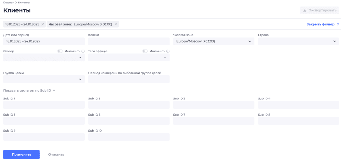341x161 pixels.
Task: Click info icon next to Оффер Исключить
Action: pyautogui.click(x=83, y=51)
